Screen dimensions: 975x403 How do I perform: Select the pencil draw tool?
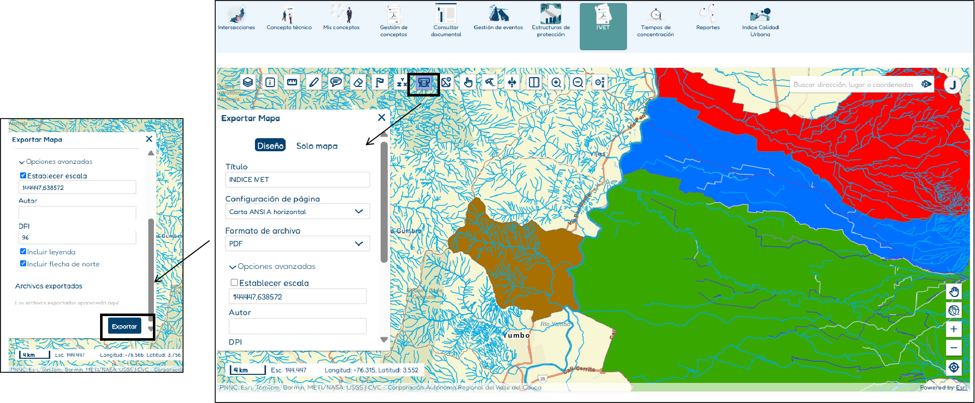point(314,82)
